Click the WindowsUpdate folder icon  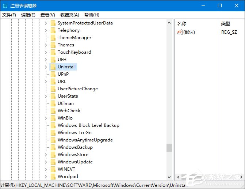[x=53, y=162]
